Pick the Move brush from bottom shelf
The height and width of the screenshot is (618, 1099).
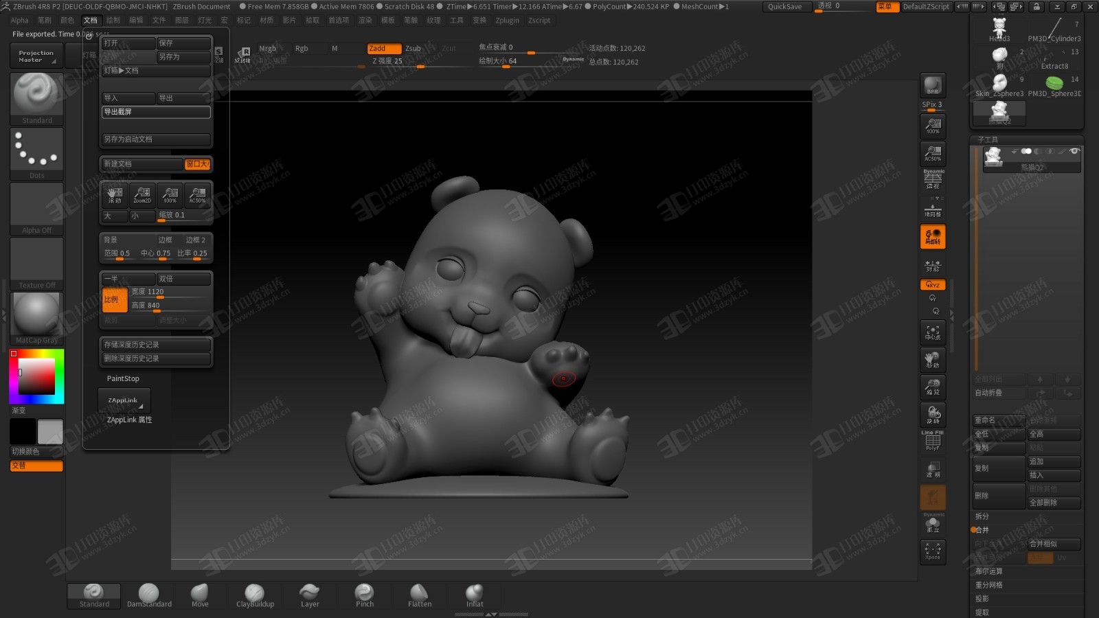point(200,595)
